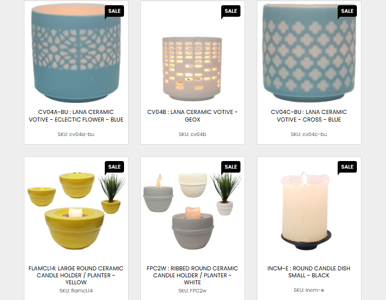This screenshot has height=300, width=386.
Task: Open the white candle on black dish image
Action: tap(306, 211)
